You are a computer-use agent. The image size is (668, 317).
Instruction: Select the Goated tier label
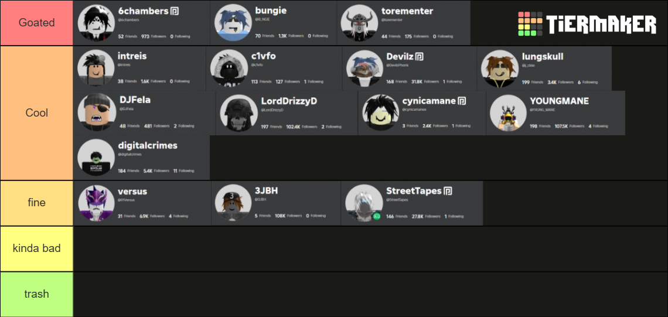click(x=37, y=23)
